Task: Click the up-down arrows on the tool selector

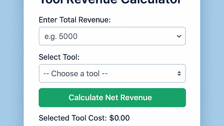Action: (179, 74)
